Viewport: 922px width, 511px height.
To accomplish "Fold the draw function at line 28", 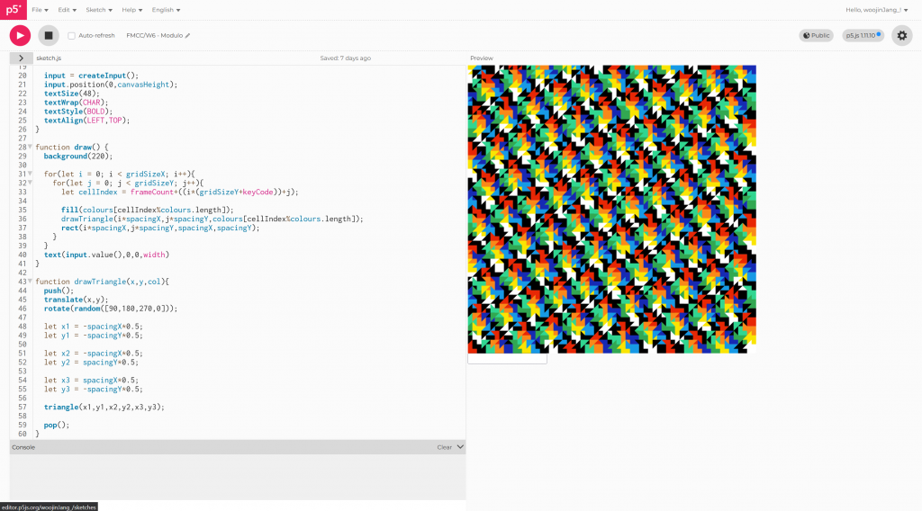I will 30,147.
